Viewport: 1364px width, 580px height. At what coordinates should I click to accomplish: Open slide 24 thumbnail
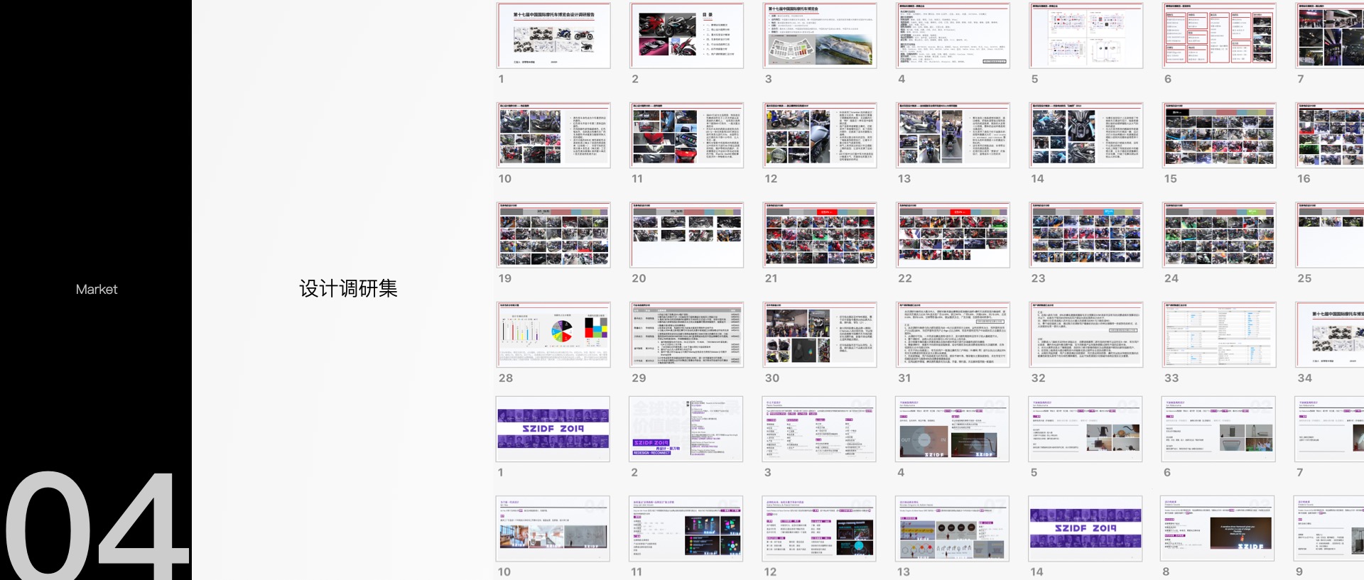1219,235
